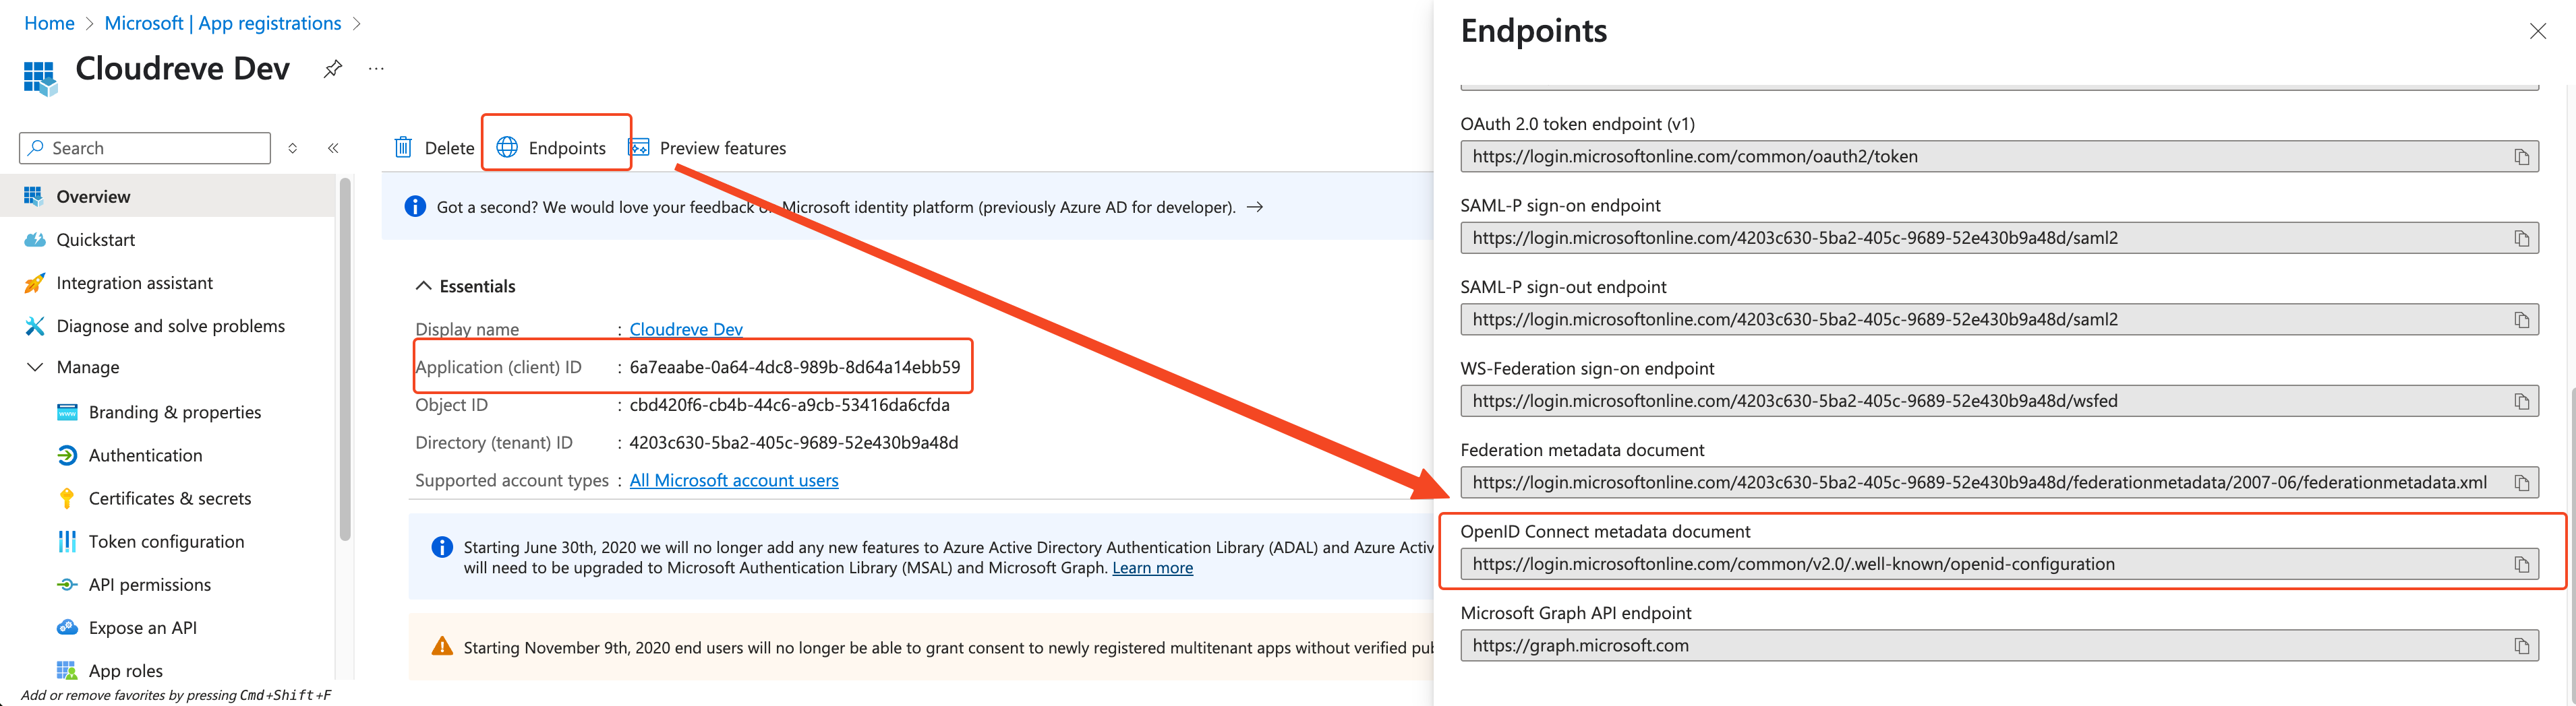Pin Cloudreve Dev using the pin icon
Screen dimensions: 2576x706
[332, 68]
